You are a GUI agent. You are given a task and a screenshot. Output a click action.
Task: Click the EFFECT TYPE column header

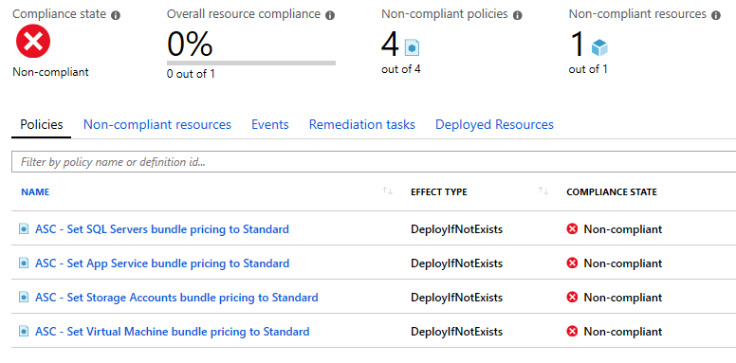pos(439,191)
